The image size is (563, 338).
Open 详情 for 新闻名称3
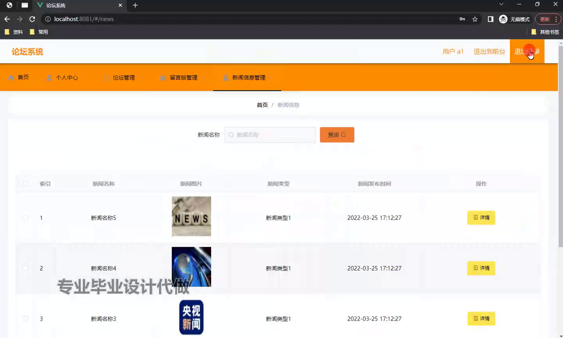pos(481,318)
